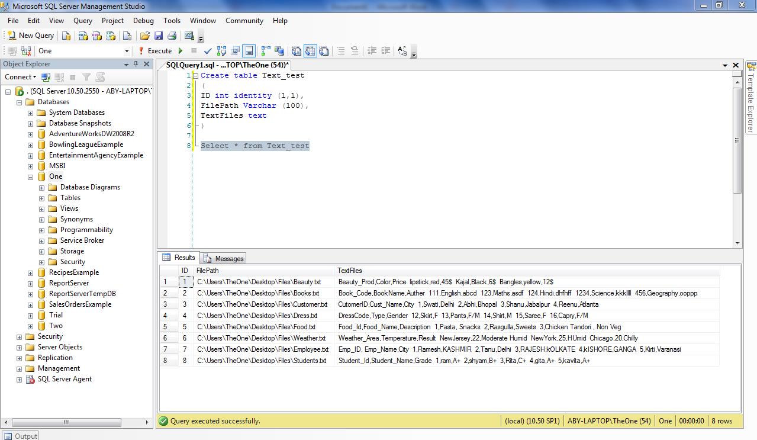The image size is (757, 440).
Task: Expand the Tables node under One
Action: pos(41,198)
